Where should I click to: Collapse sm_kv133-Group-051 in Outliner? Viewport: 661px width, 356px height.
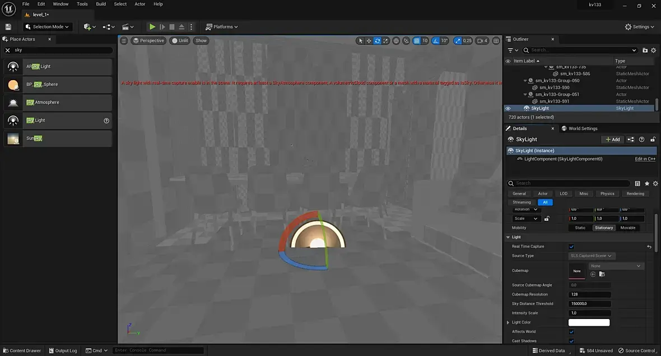tap(525, 95)
